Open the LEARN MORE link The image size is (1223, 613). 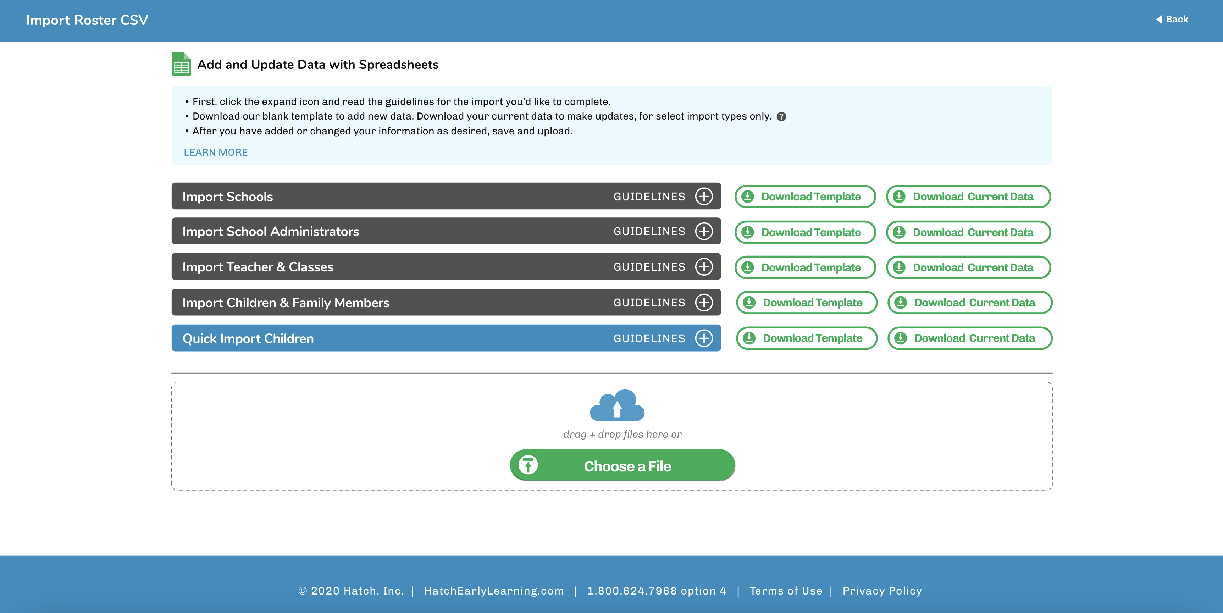(x=216, y=153)
